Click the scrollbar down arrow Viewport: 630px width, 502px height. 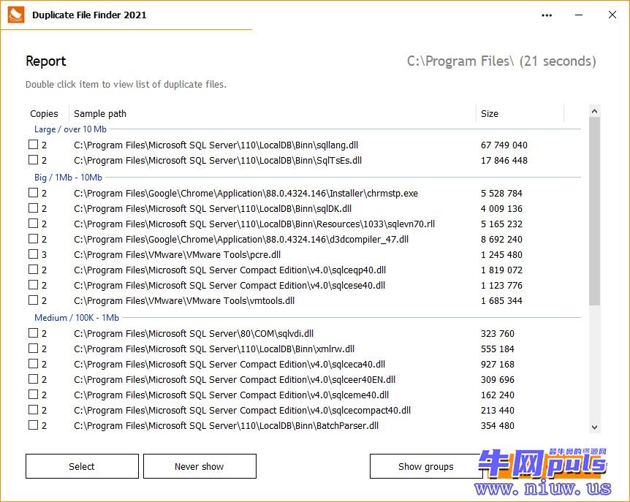[x=595, y=427]
